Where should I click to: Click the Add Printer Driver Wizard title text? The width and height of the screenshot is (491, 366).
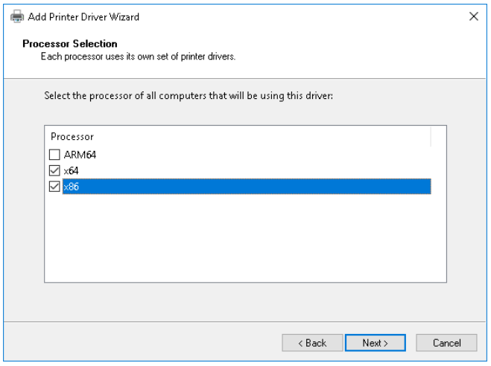[83, 16]
